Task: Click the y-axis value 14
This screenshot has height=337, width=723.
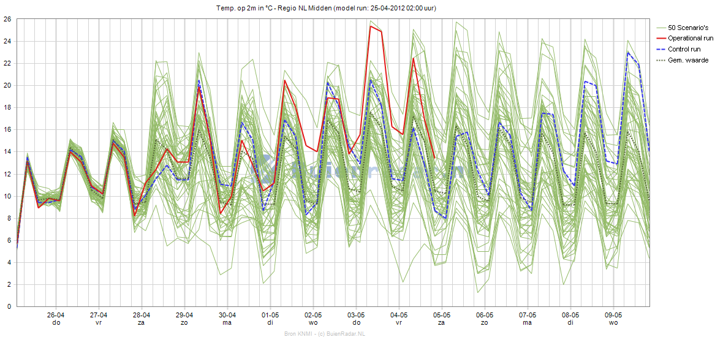Action: coord(7,152)
